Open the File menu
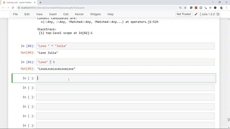The image size is (230, 129). [15, 14]
